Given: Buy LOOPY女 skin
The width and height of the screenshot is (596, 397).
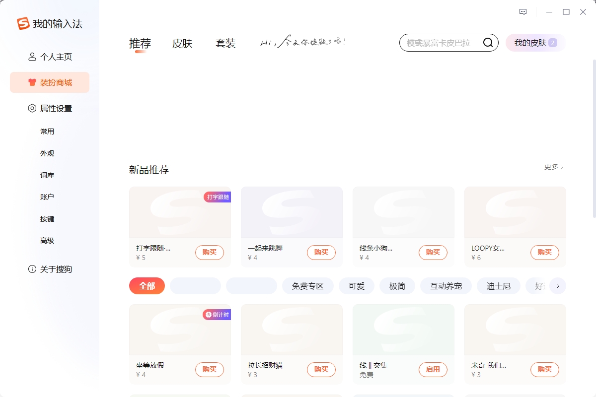Looking at the screenshot, I should pos(545,252).
